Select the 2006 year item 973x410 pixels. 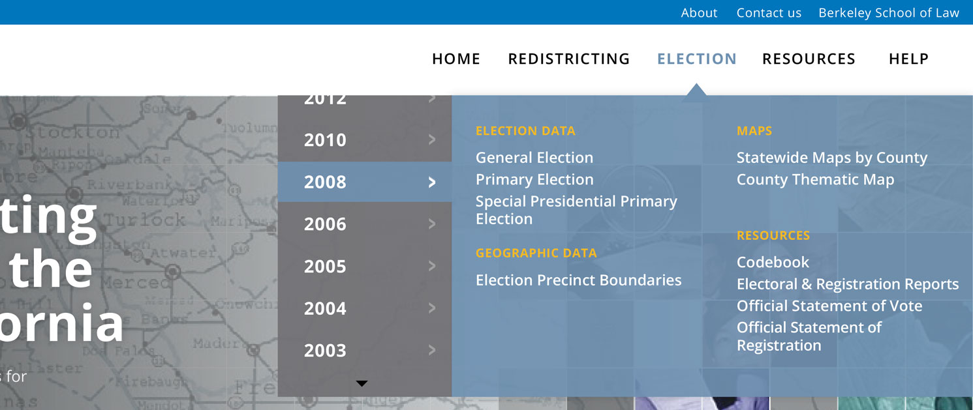tap(365, 224)
